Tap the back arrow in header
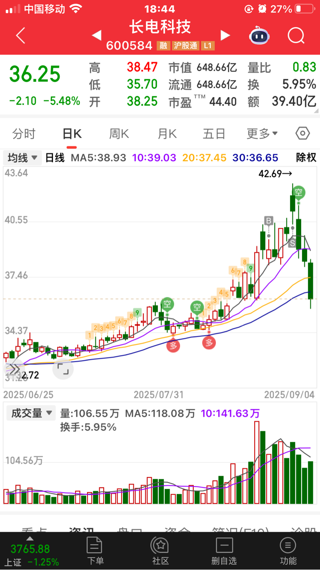 (20, 36)
